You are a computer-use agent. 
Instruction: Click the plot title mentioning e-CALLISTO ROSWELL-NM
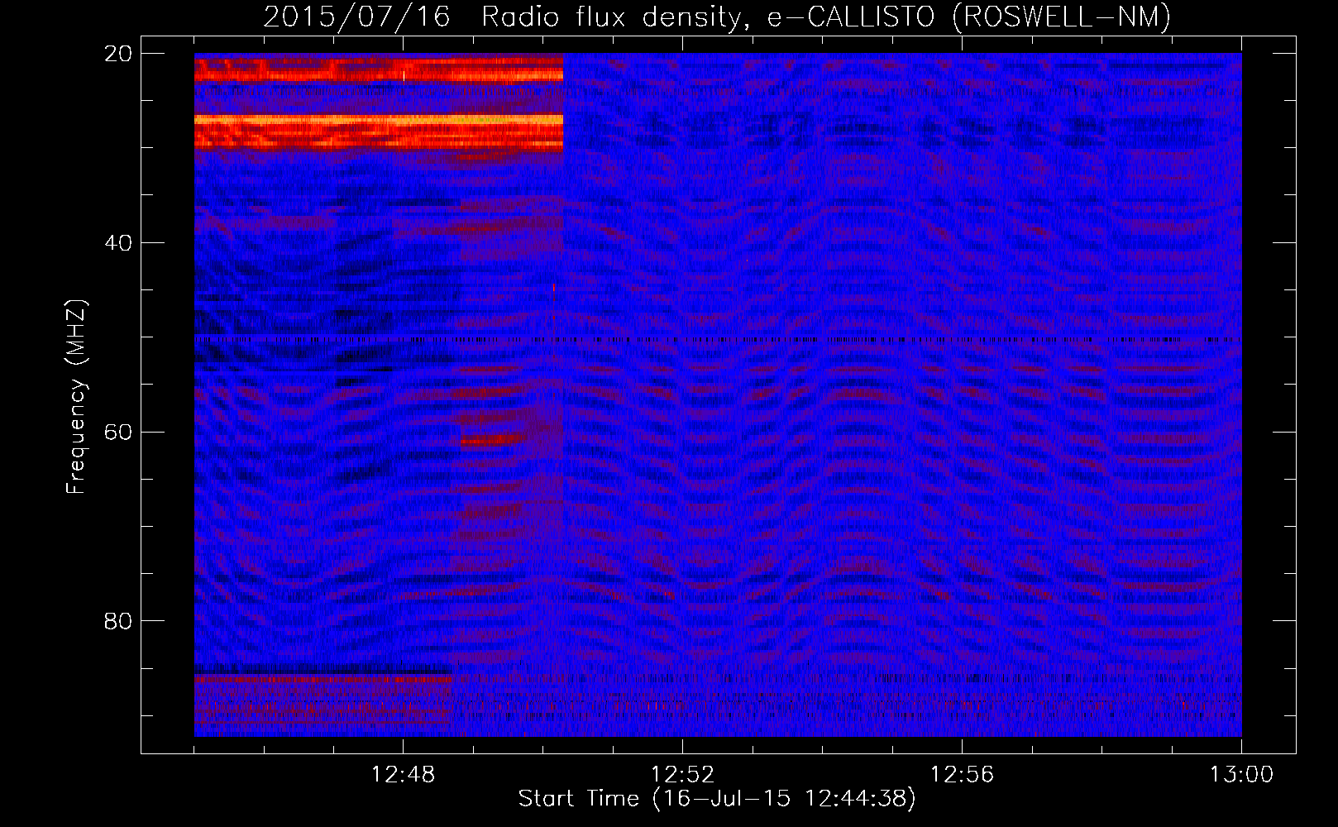pyautogui.click(x=717, y=17)
